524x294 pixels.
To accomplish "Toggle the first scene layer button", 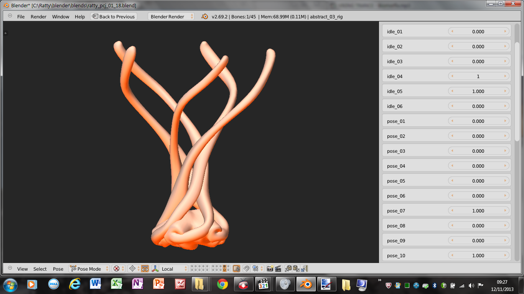I will pos(192,266).
